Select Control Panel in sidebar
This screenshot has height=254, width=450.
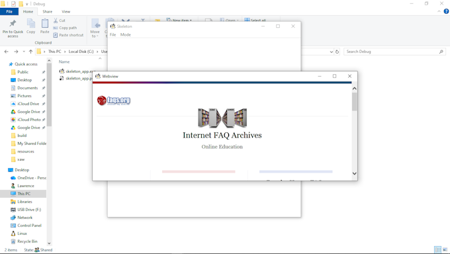pyautogui.click(x=29, y=226)
